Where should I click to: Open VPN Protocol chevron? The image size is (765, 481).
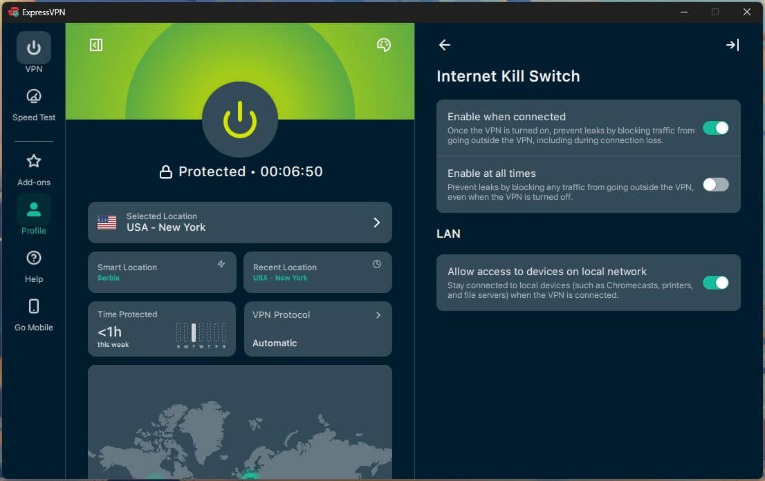point(378,315)
